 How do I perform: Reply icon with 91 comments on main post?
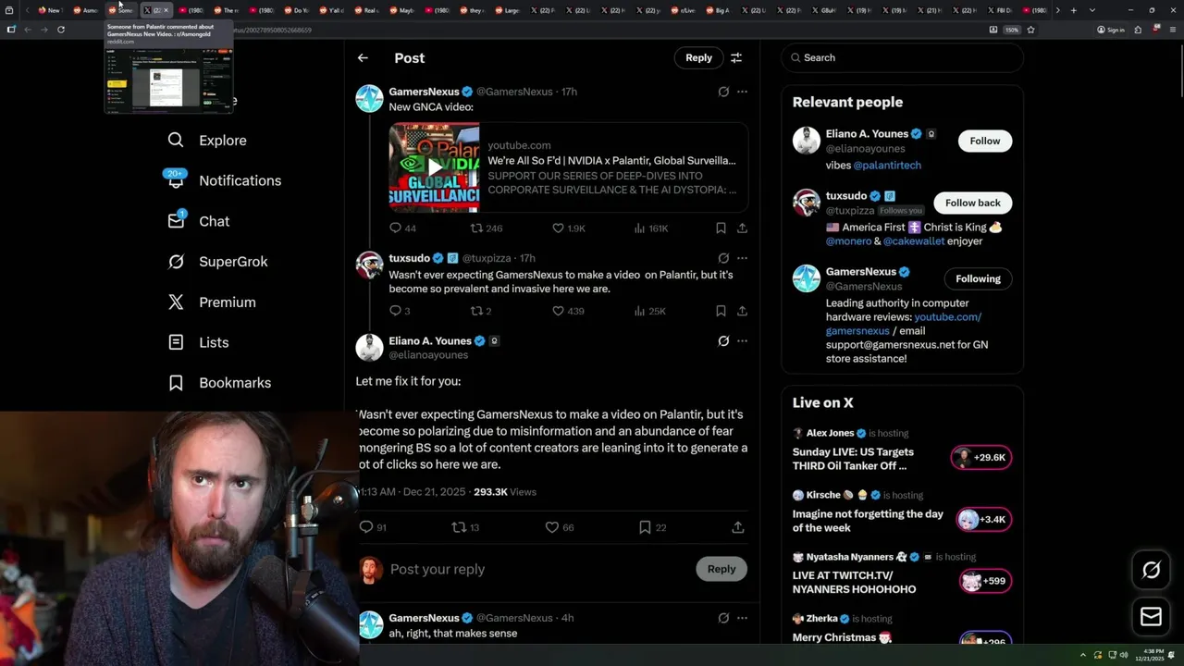(x=373, y=527)
